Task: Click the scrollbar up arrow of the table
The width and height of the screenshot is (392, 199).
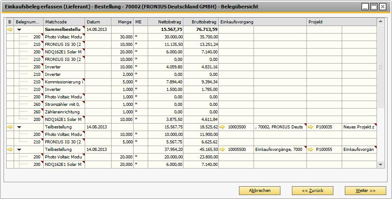Action: point(381,22)
